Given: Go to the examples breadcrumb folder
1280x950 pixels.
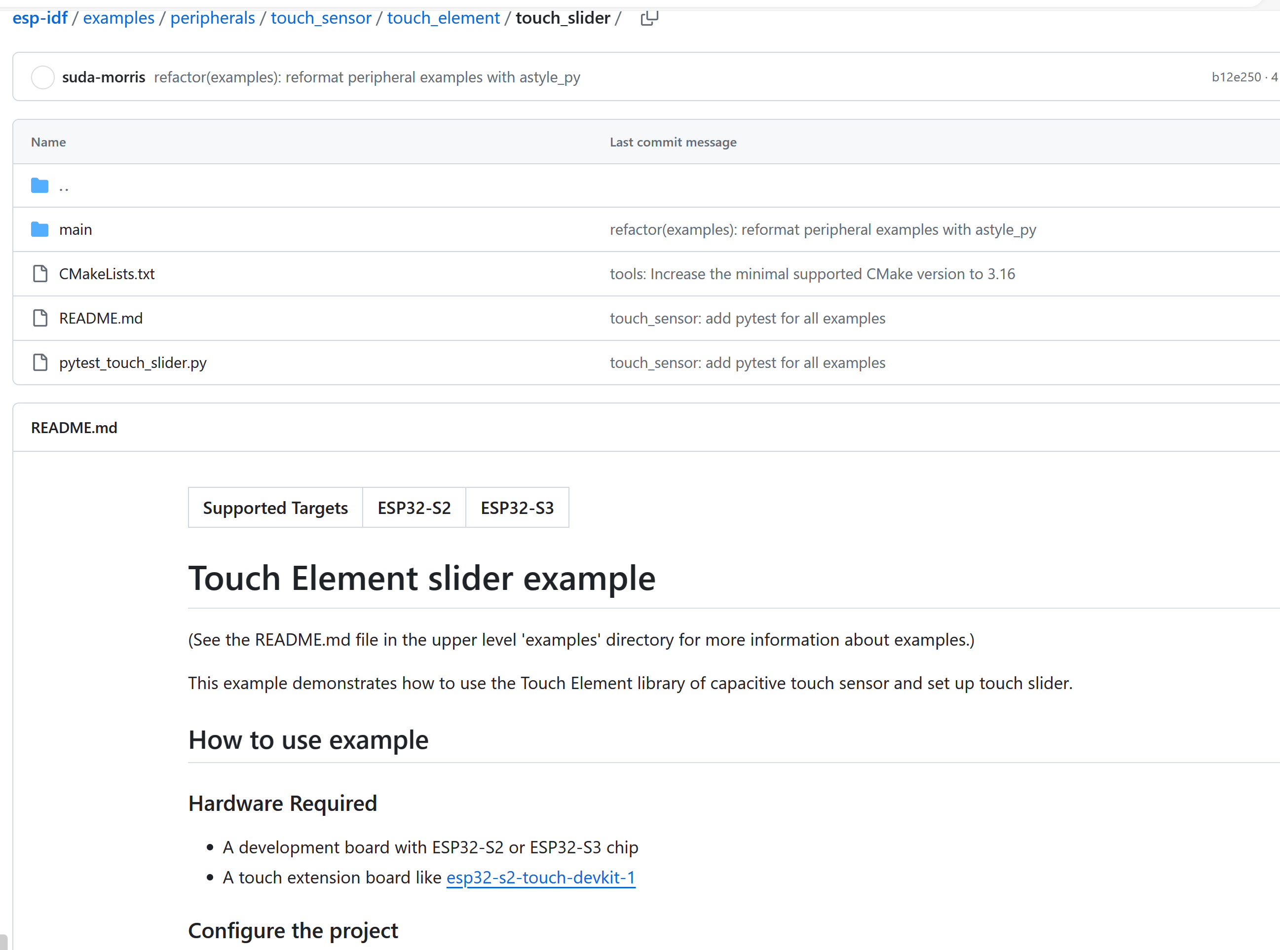Looking at the screenshot, I should coord(118,18).
